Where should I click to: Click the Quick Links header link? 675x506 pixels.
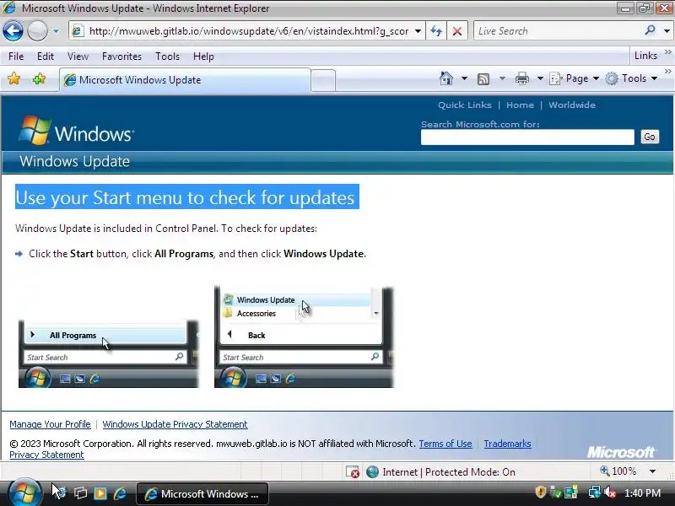(465, 105)
